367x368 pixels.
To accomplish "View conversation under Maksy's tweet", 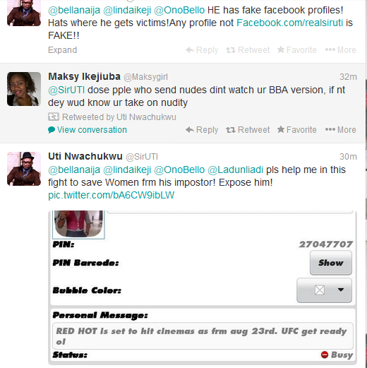I will tap(88, 130).
